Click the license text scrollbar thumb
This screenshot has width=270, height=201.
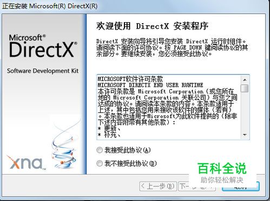click(245, 88)
